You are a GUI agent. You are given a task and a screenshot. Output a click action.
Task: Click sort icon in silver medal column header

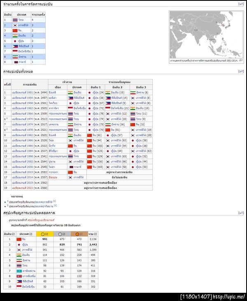coord(64,234)
